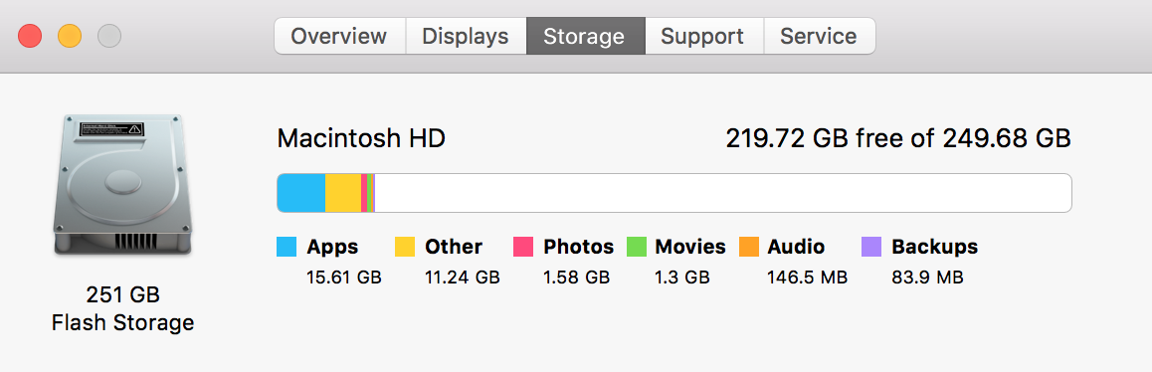
Task: Click the Macintosh HD volume name
Action: (x=361, y=138)
